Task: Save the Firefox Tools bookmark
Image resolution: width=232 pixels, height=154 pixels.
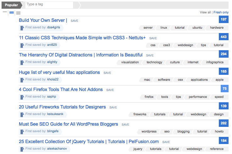Action: [x=110, y=90]
